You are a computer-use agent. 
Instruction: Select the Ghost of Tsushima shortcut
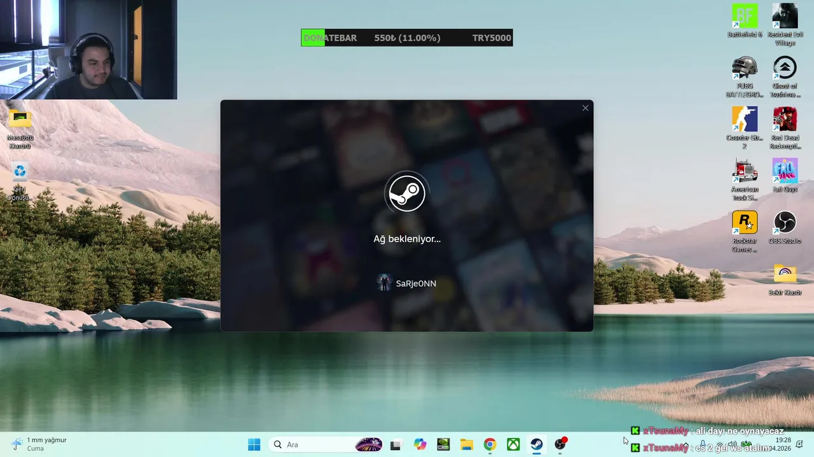click(x=785, y=77)
